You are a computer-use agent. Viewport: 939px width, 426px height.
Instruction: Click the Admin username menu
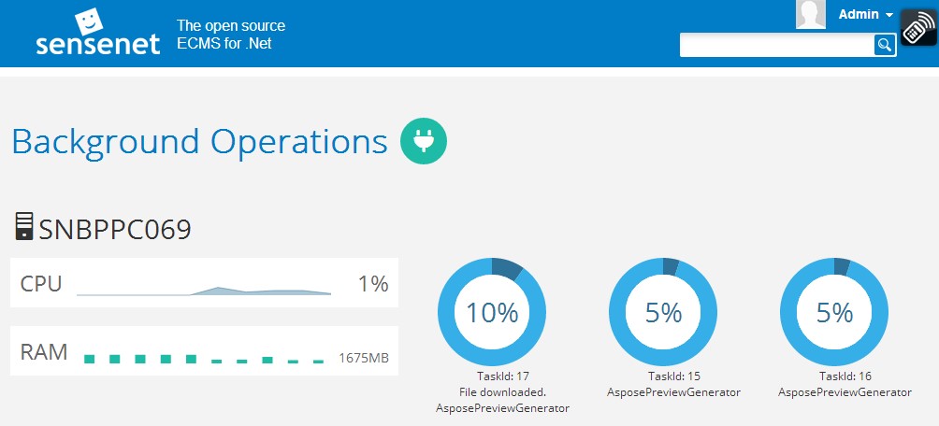859,15
